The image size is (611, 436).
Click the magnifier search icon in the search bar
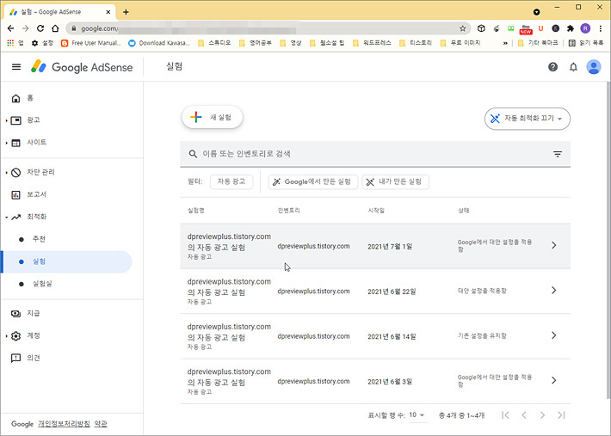pyautogui.click(x=193, y=154)
